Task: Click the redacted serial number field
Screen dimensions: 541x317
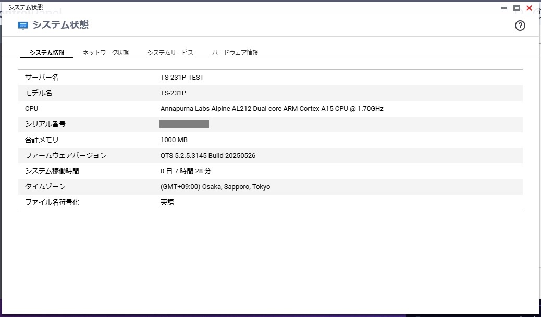Action: [184, 124]
